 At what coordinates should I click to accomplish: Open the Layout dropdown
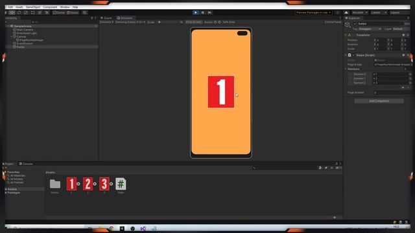[399, 12]
